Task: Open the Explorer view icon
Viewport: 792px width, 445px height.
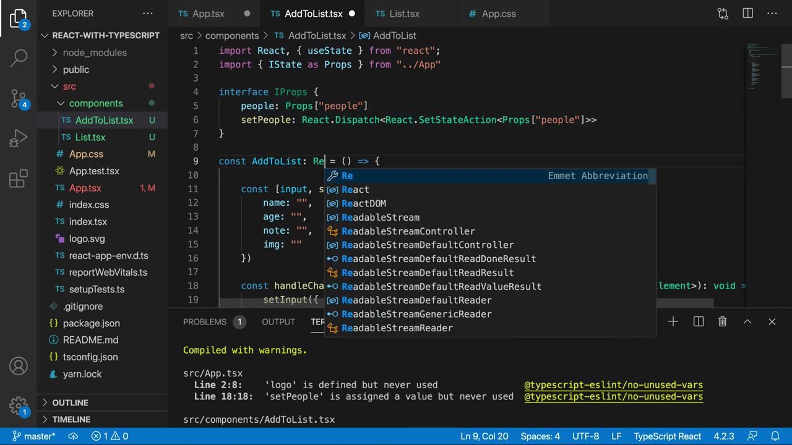Action: (19, 19)
